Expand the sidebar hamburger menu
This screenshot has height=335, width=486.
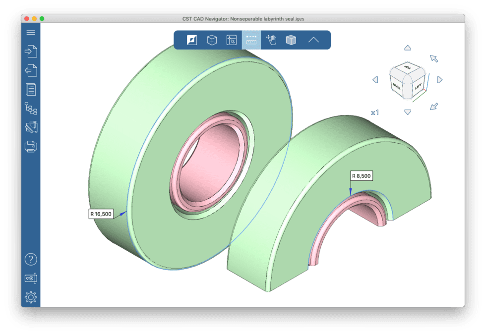tap(31, 32)
